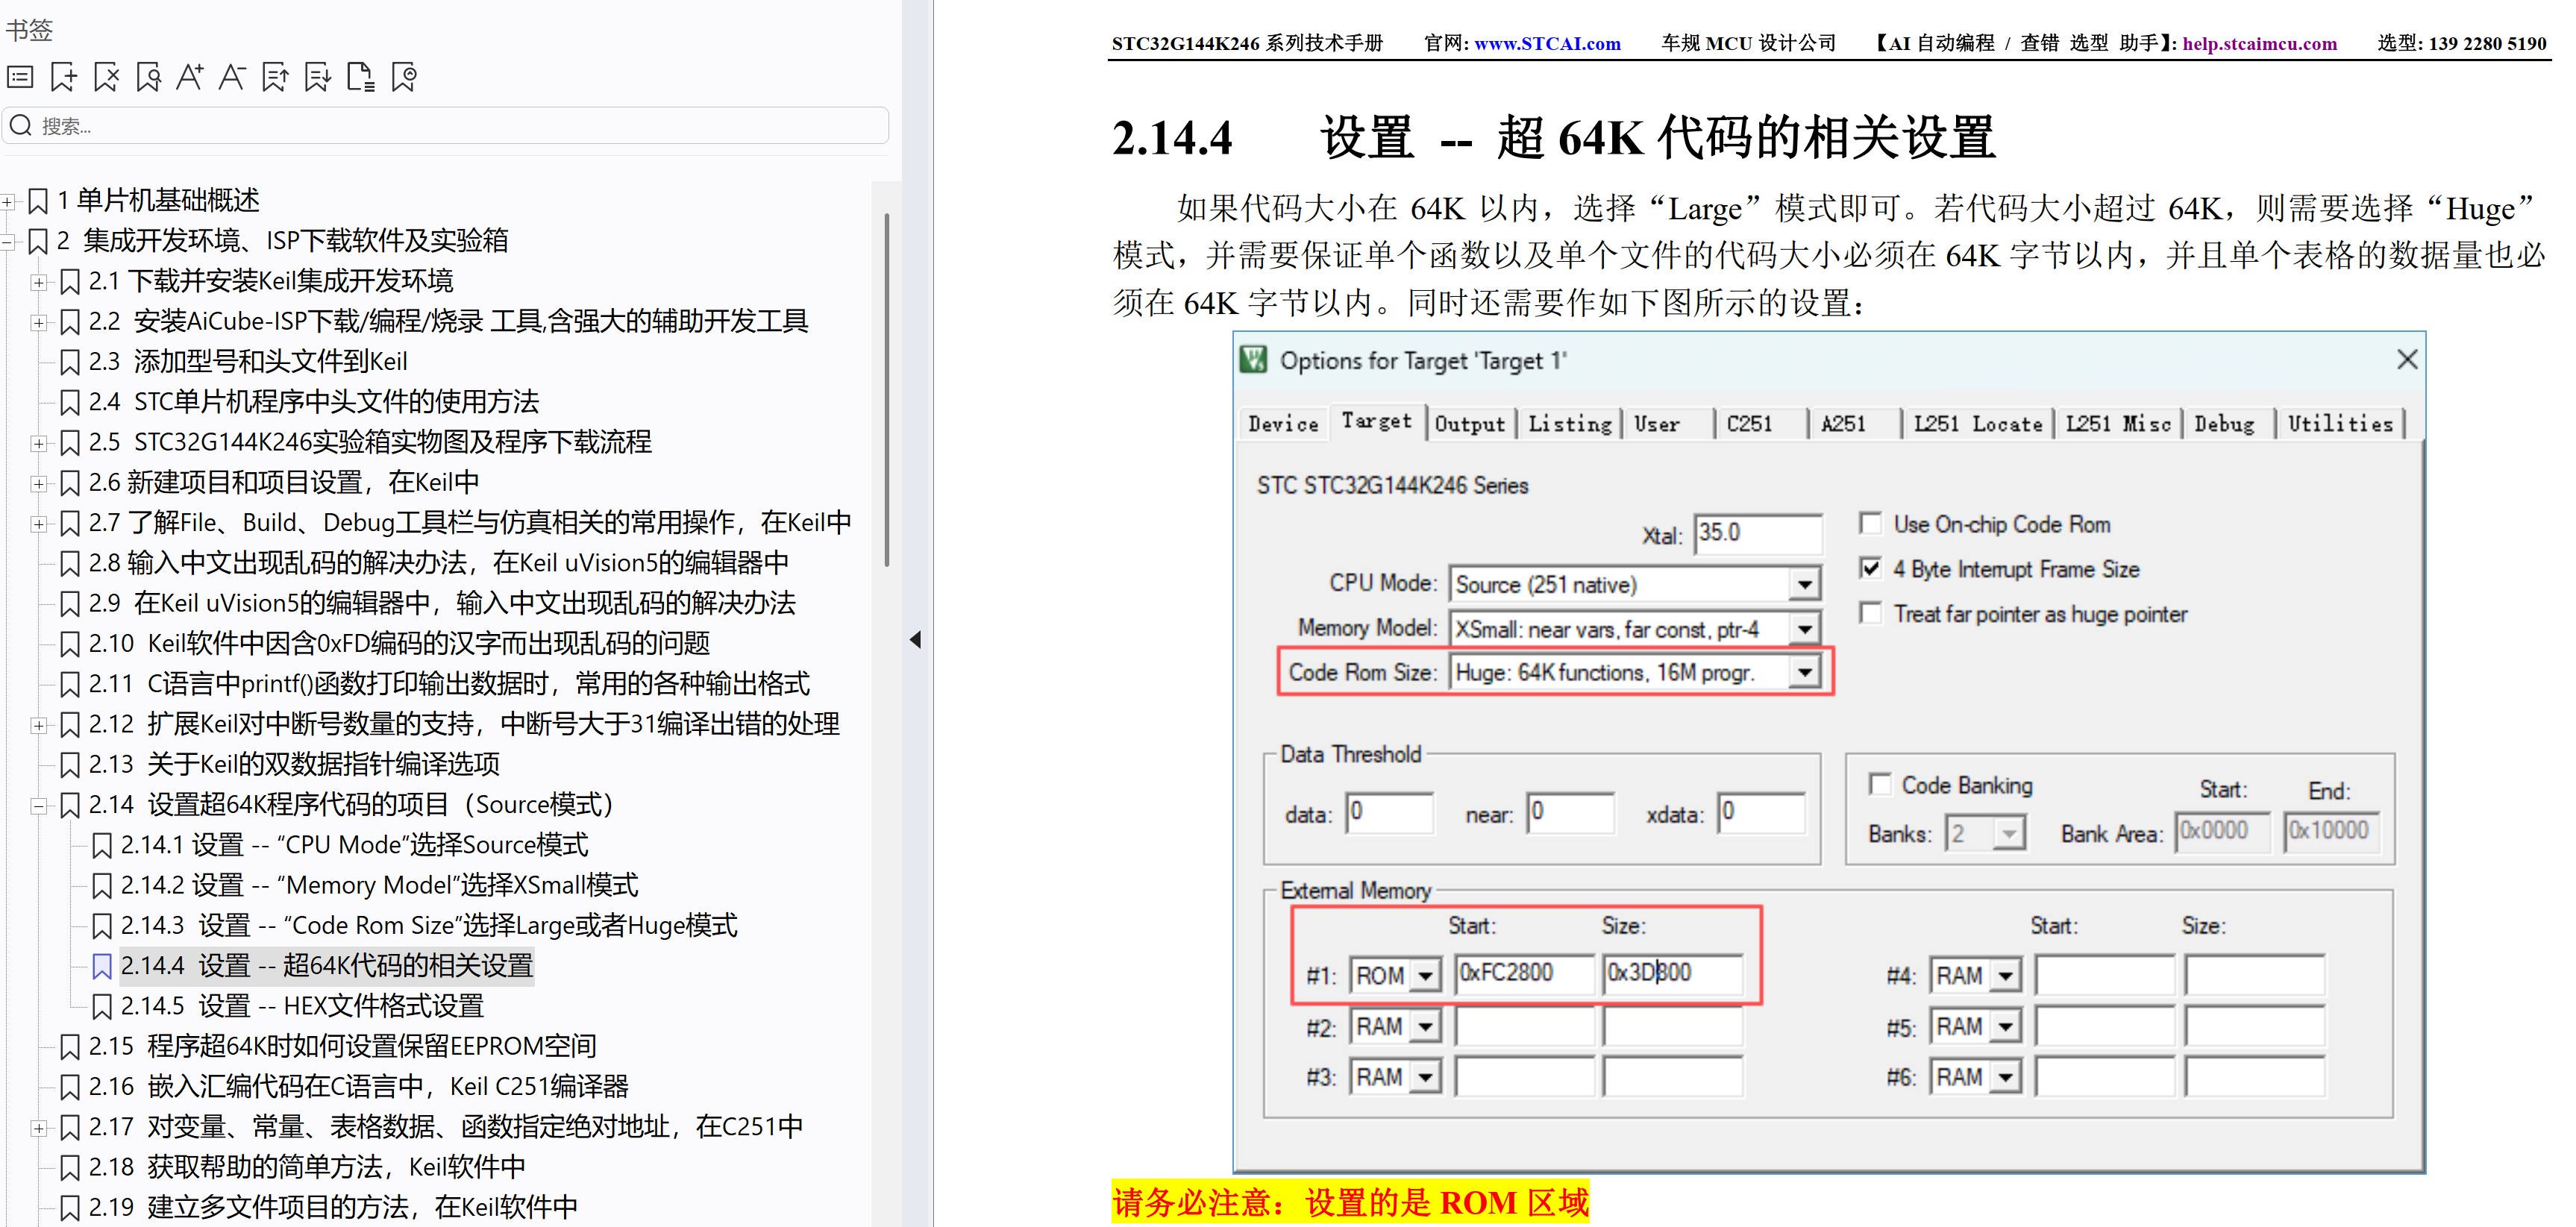The height and width of the screenshot is (1227, 2576).
Task: Collapse the bookmarks panel with the arrow
Action: (x=915, y=640)
